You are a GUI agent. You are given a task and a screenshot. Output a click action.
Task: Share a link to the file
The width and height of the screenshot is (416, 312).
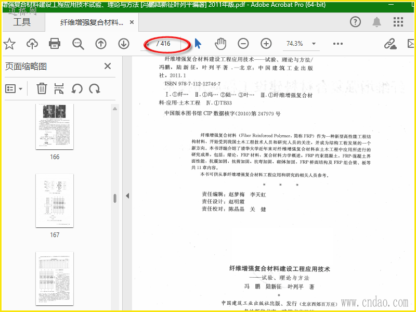click(391, 44)
